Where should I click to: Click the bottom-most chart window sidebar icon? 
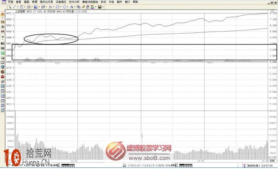click(2, 110)
